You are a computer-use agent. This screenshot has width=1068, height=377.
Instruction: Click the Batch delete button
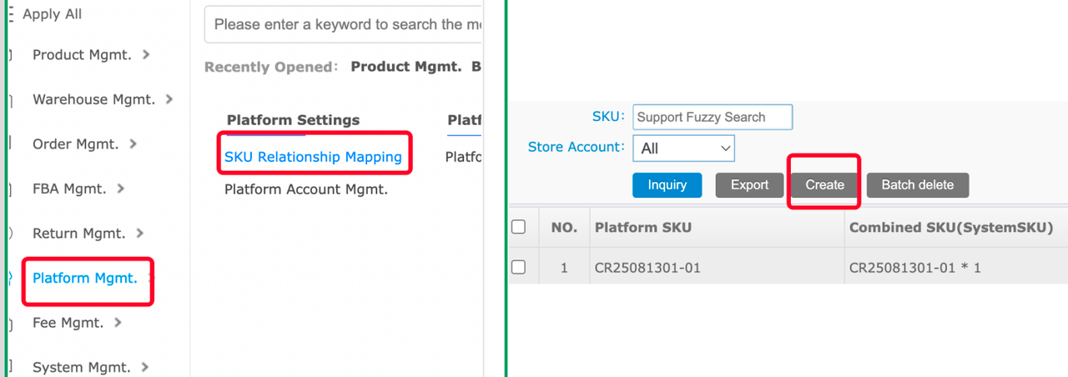[917, 185]
